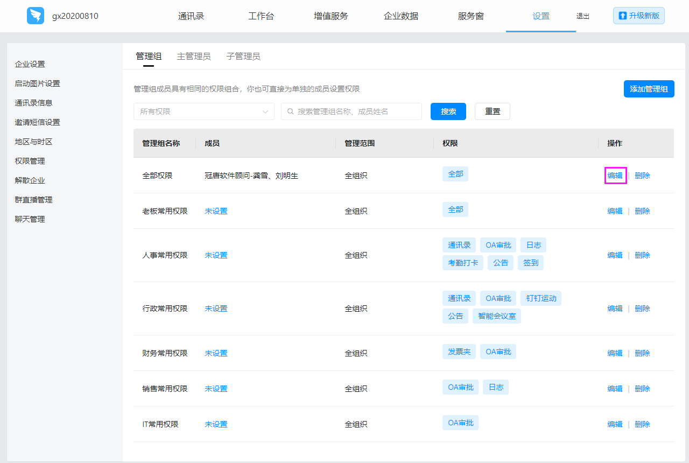This screenshot has height=463, width=689.
Task: Click 未设置 for 老板常用权限 members
Action: [216, 211]
